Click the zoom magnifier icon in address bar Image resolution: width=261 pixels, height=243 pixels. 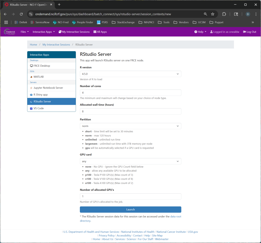pyautogui.click(x=205, y=14)
